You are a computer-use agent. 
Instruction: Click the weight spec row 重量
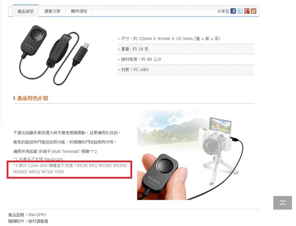click(186, 49)
